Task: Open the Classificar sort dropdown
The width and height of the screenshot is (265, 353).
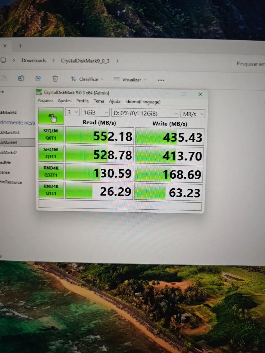Action: [x=87, y=79]
